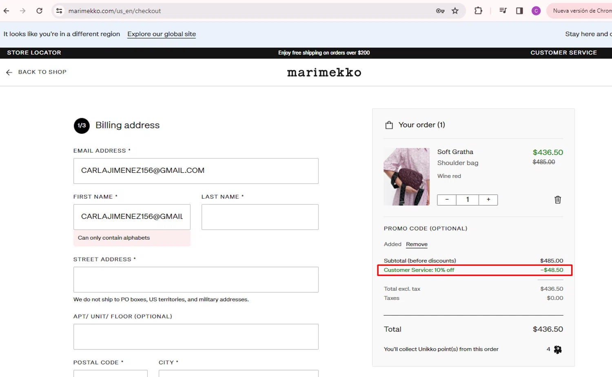Click the Unikko flower points icon
612x377 pixels.
pyautogui.click(x=558, y=350)
